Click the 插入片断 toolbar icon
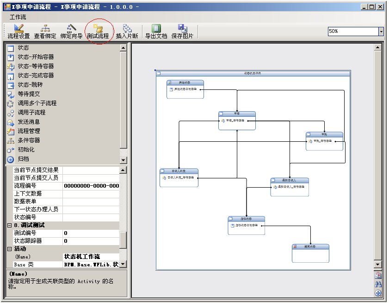This screenshot has width=389, height=303. (x=127, y=32)
